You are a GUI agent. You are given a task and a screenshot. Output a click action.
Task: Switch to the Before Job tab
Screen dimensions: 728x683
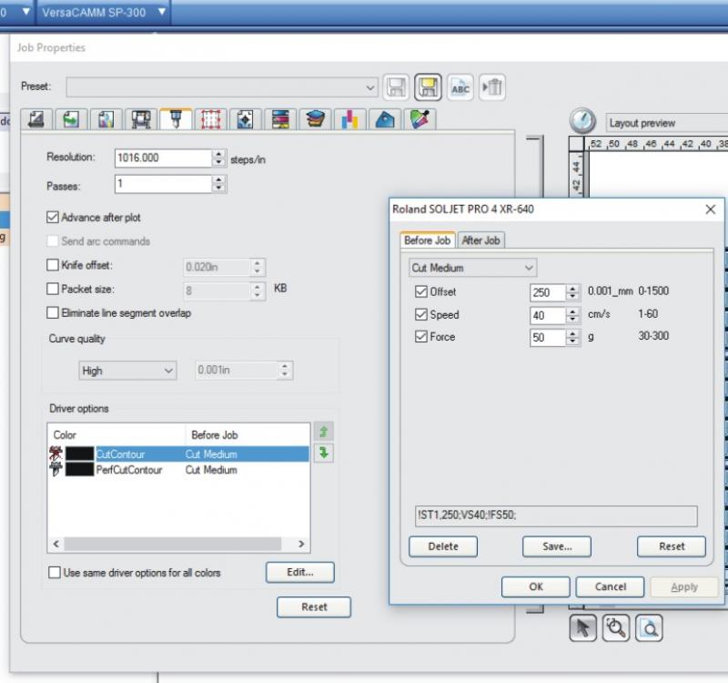(x=427, y=240)
